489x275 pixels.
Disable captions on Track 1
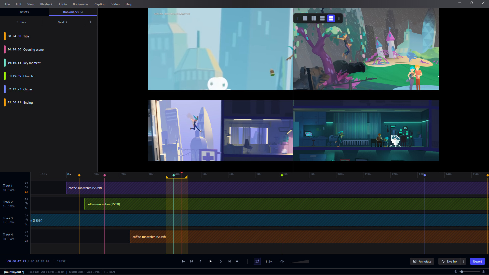(26, 192)
